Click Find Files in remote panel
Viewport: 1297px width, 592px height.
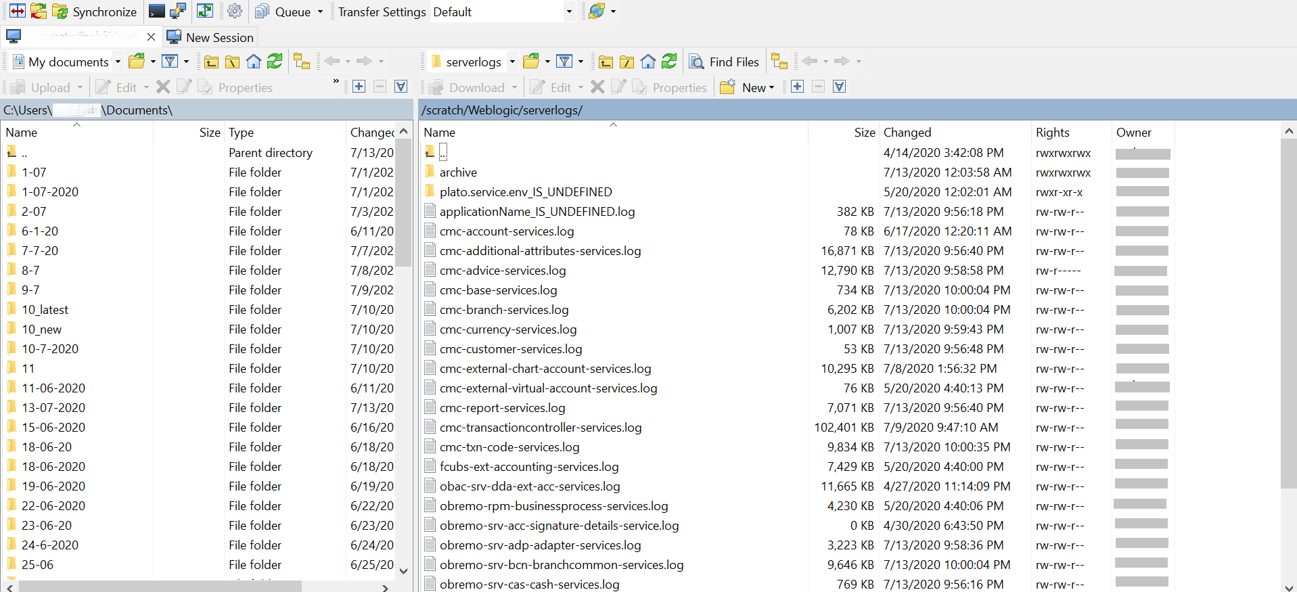(x=724, y=62)
